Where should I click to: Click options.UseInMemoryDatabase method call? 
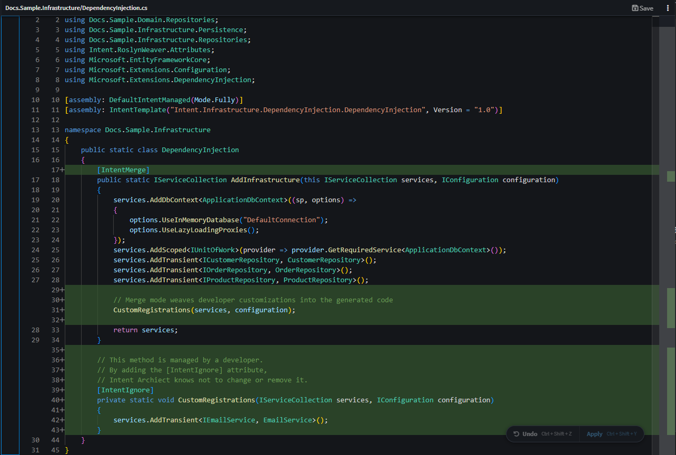tap(228, 220)
